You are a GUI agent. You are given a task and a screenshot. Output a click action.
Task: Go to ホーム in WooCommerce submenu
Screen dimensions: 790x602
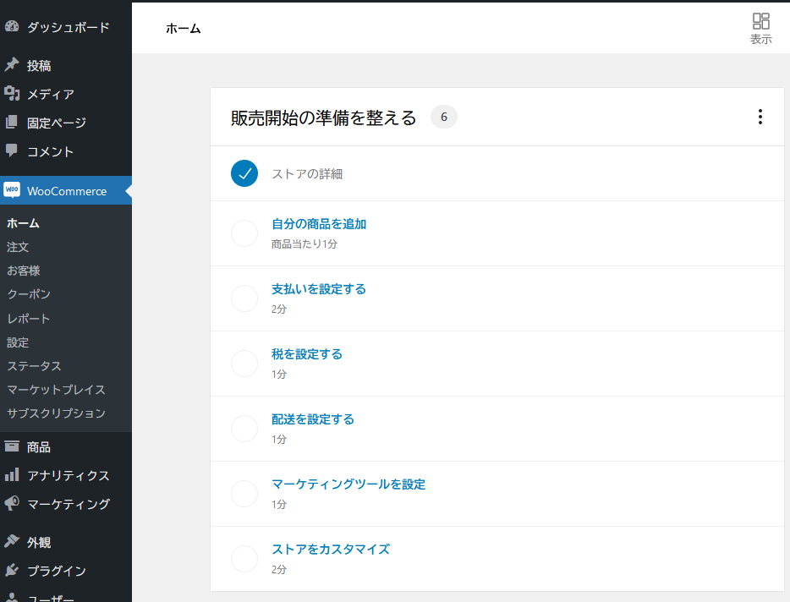(23, 223)
